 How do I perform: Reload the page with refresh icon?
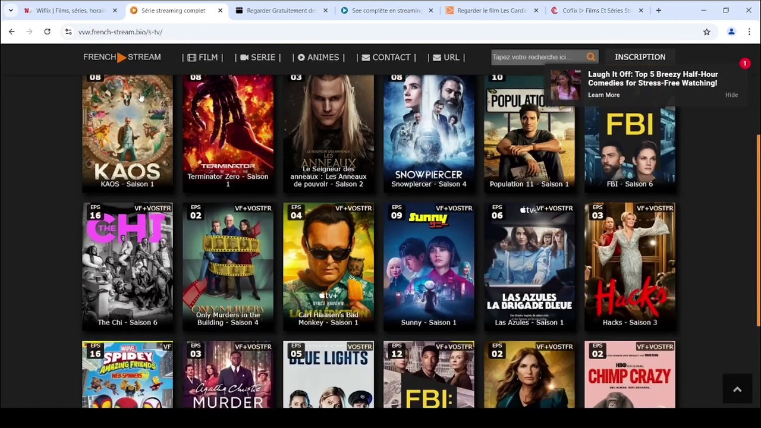47,32
